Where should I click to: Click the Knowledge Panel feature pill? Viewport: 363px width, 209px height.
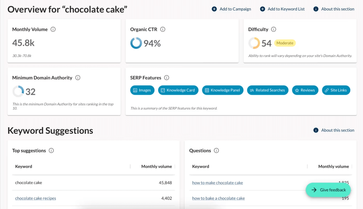coord(223,90)
